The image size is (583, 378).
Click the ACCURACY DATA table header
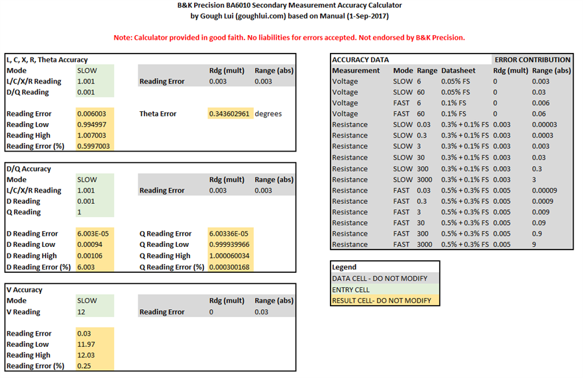360,60
